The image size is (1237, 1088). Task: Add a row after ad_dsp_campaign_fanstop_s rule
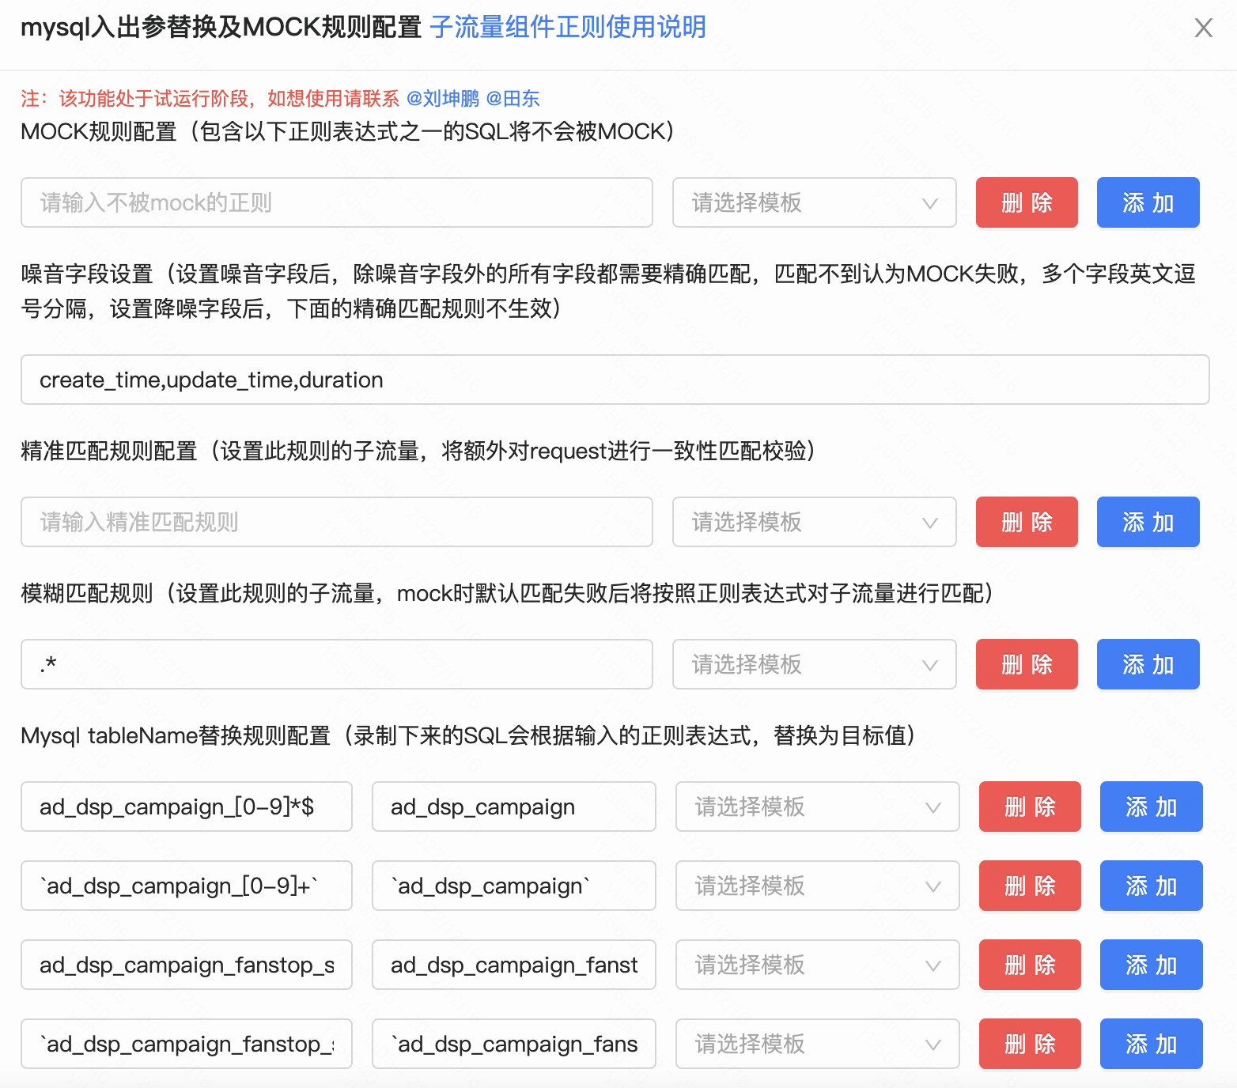pyautogui.click(x=1152, y=965)
